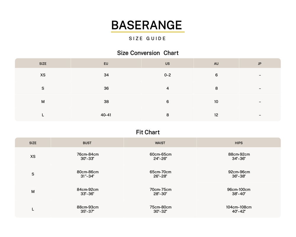Select the EU column header
This screenshot has height=237, width=296.
[x=106, y=64]
